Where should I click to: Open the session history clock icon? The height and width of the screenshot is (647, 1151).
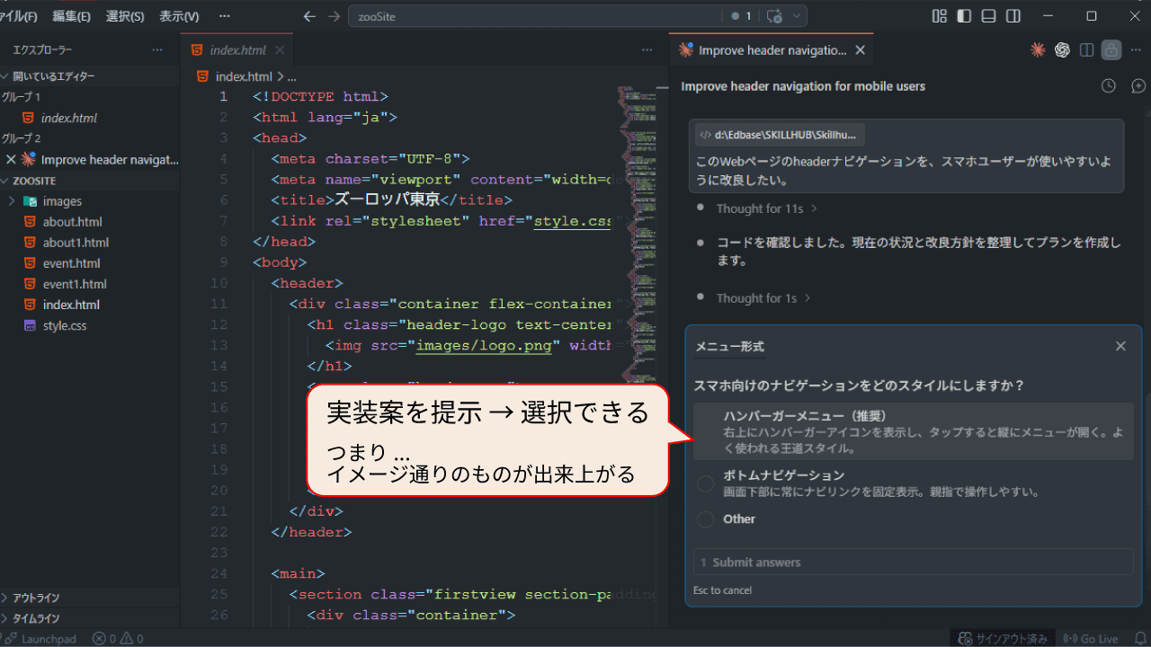tap(1109, 86)
